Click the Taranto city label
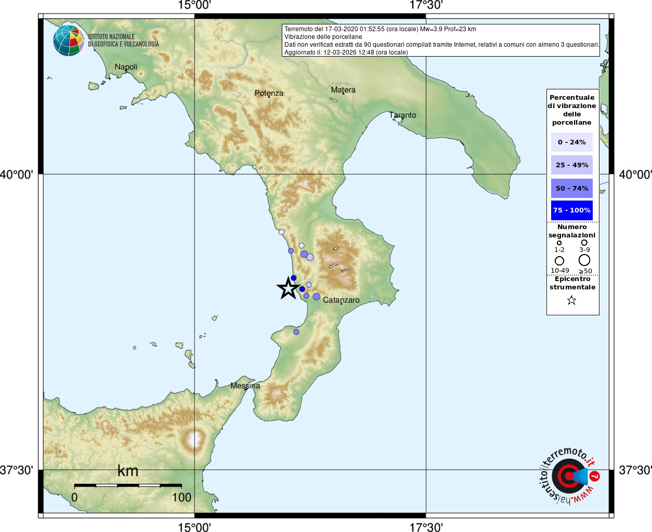This screenshot has width=652, height=532. coord(403,115)
